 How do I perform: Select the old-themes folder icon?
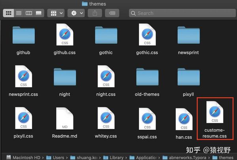pos(147,77)
